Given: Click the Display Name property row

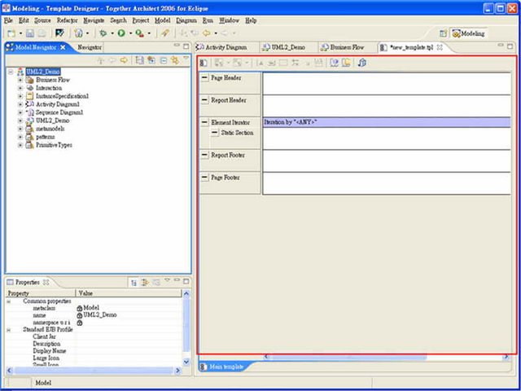Looking at the screenshot, I should pyautogui.click(x=94, y=351).
